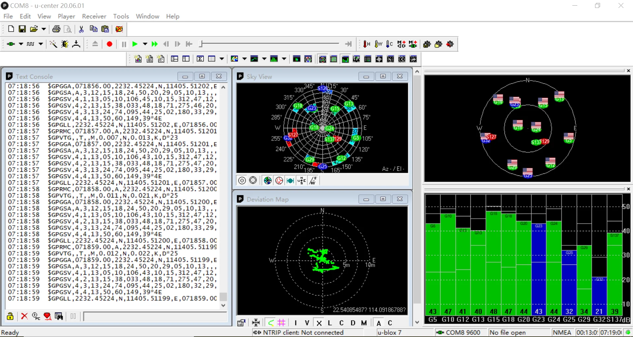Click the Hotstart thermometer icon
The image size is (633, 337).
[x=367, y=44]
